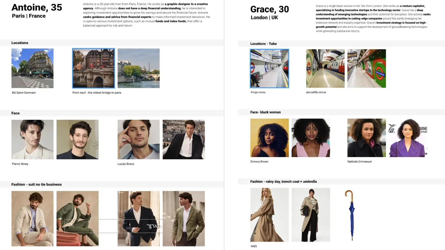Click the Pont Neuf bridge photo
445x250 pixels.
93,68
